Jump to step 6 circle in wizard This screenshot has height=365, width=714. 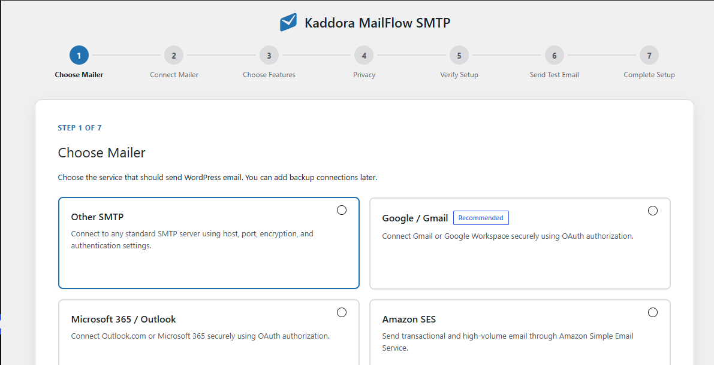tap(554, 56)
